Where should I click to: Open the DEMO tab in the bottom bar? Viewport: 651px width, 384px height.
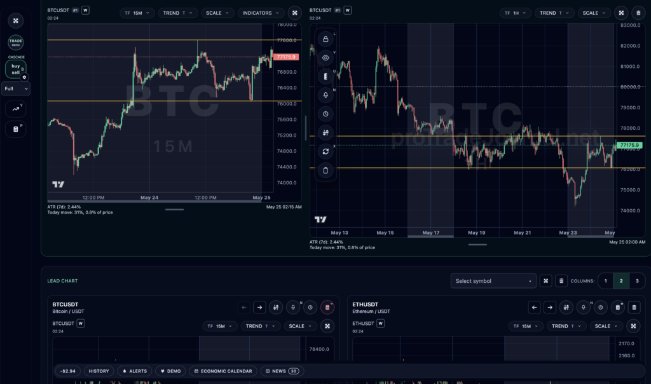pos(170,371)
